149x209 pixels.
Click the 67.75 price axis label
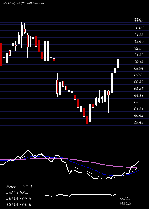139,75
